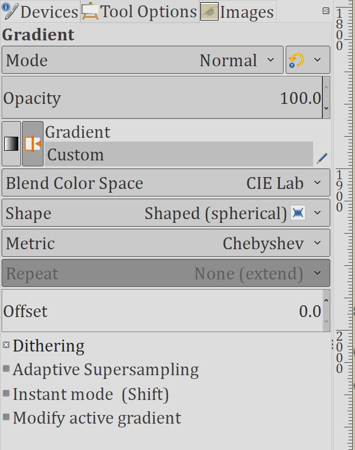Open the Mode dropdown
The height and width of the screenshot is (450, 355).
coord(142,60)
